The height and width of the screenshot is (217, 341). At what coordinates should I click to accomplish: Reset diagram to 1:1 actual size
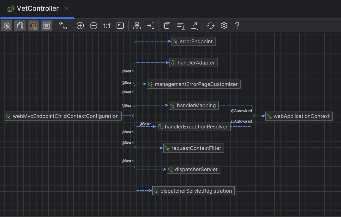(x=107, y=26)
